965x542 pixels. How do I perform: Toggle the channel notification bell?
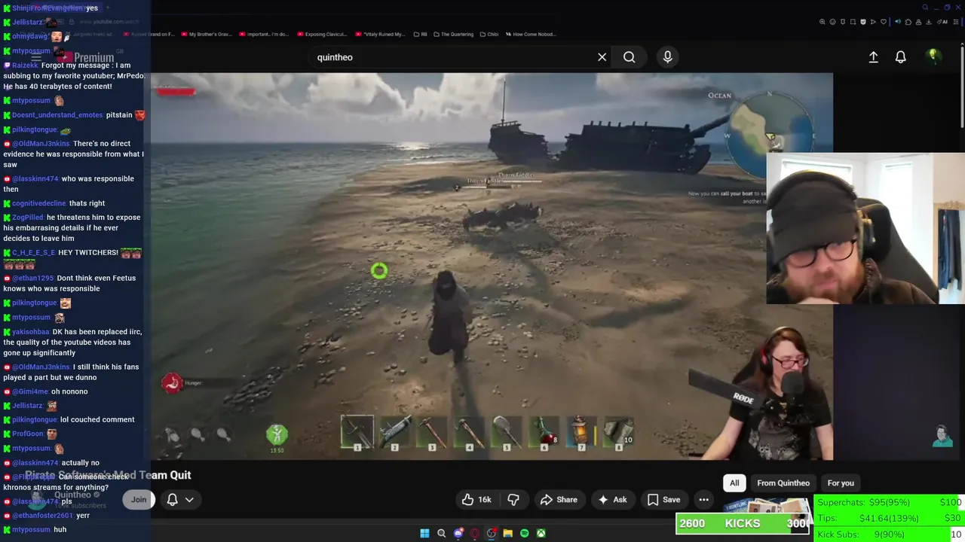tap(172, 499)
